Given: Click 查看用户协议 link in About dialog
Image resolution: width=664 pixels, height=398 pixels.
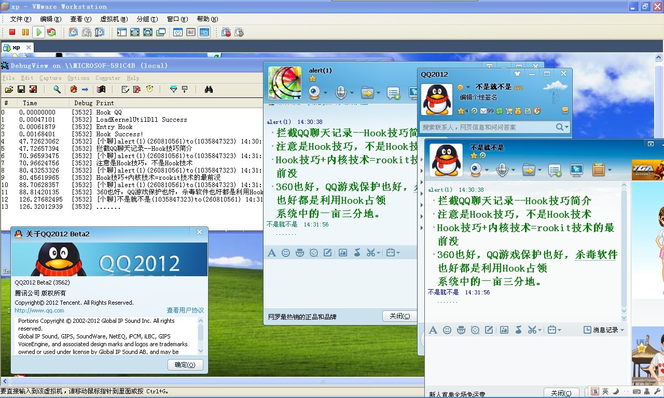Looking at the screenshot, I should point(185,310).
